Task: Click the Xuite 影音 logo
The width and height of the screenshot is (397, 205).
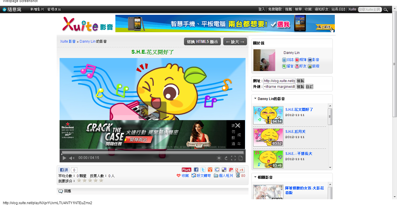Action: 87,24
